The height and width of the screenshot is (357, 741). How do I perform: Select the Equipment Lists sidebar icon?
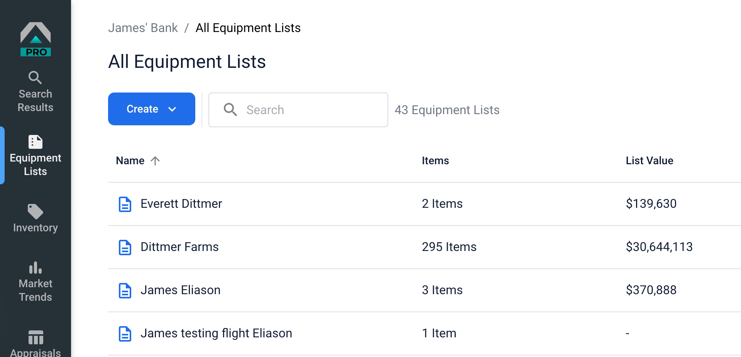[x=36, y=142]
